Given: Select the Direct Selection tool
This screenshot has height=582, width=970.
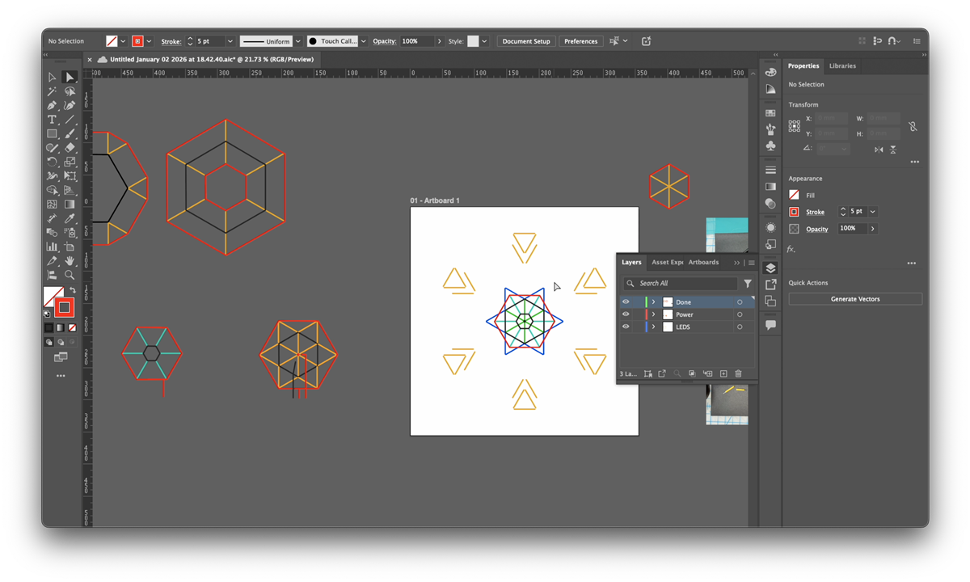Looking at the screenshot, I should 70,78.
